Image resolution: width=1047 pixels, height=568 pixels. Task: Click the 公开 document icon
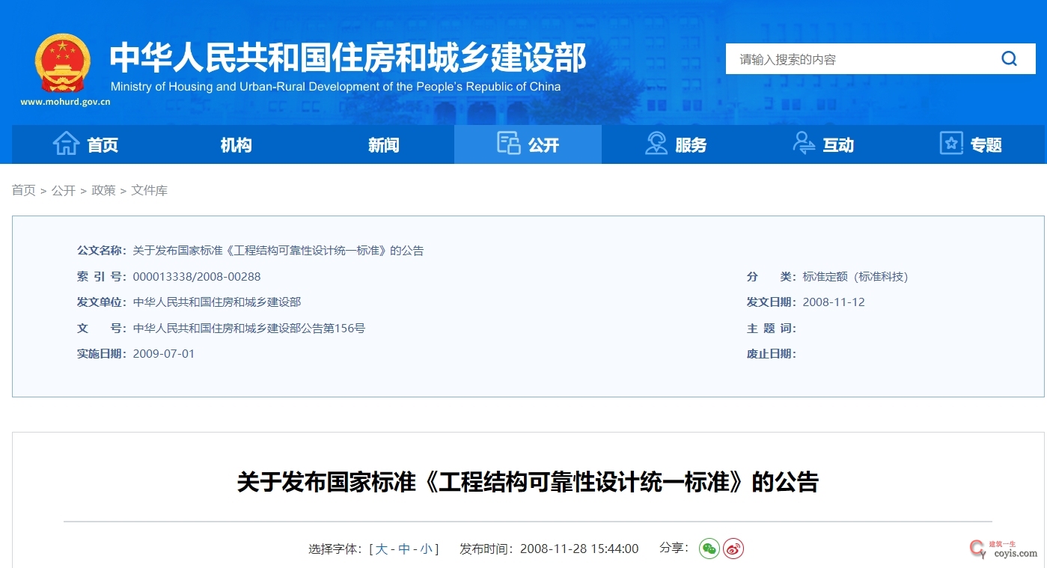tap(509, 143)
